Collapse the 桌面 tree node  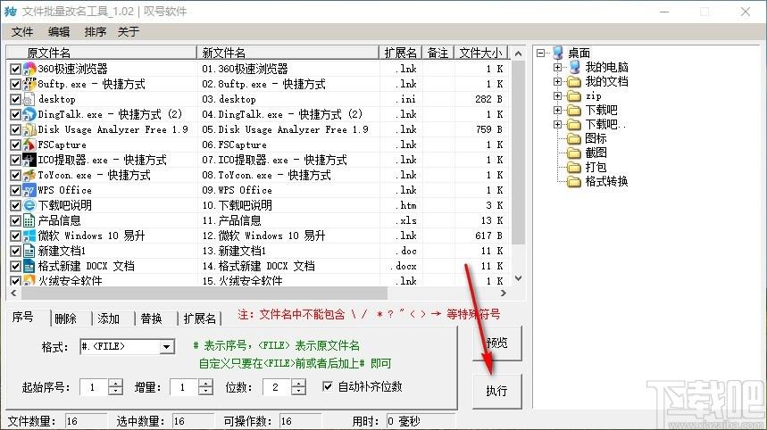click(540, 53)
